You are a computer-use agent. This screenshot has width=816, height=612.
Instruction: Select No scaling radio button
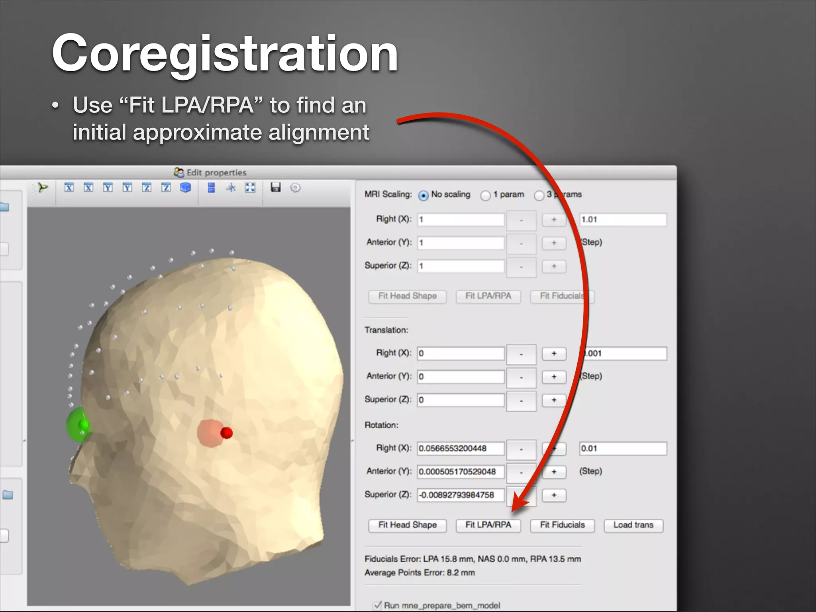423,195
